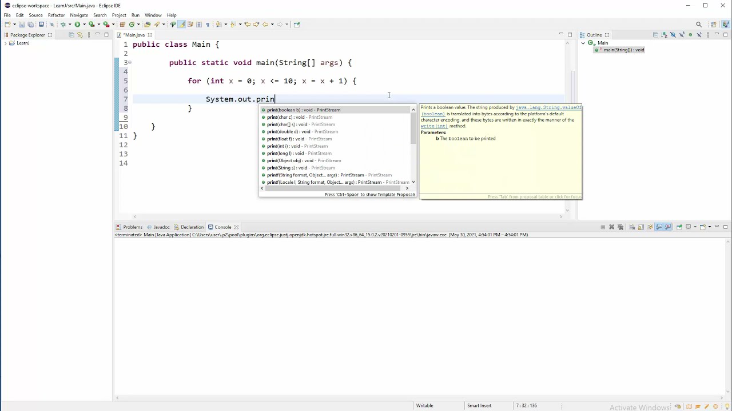
Task: Toggle Sort alphabetically in Outline
Action: click(664, 35)
